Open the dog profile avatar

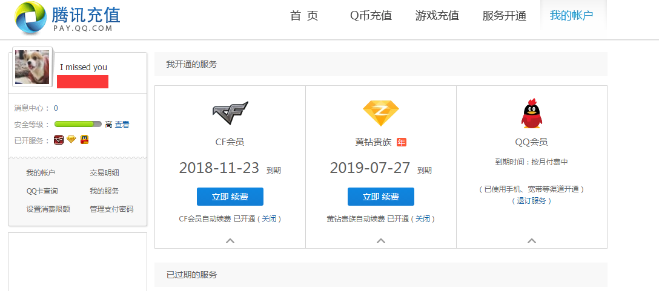tap(32, 67)
